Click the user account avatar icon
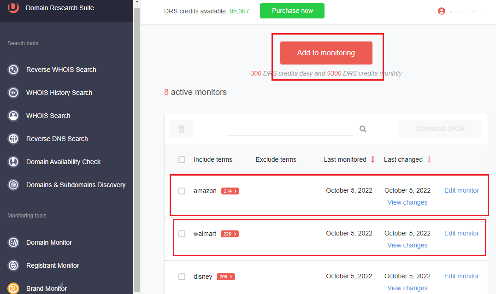This screenshot has height=294, width=496. [442, 11]
